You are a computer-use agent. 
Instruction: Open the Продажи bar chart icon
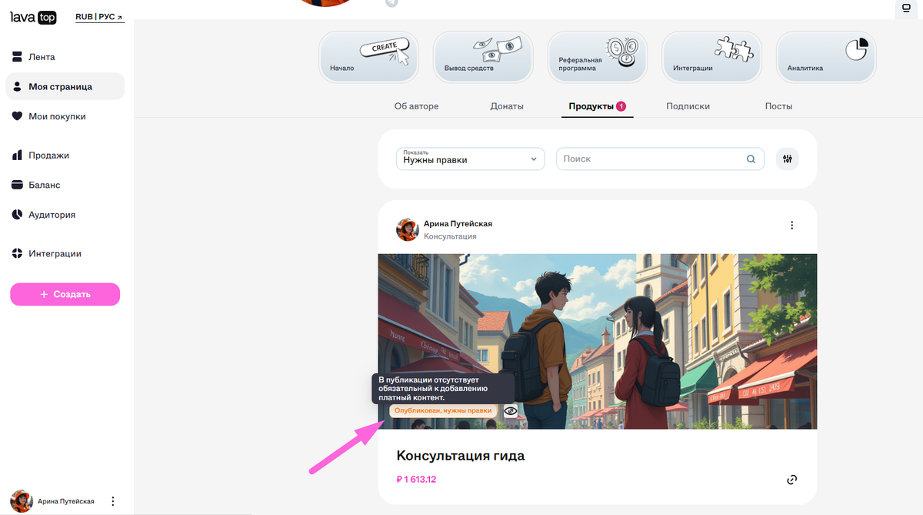18,155
